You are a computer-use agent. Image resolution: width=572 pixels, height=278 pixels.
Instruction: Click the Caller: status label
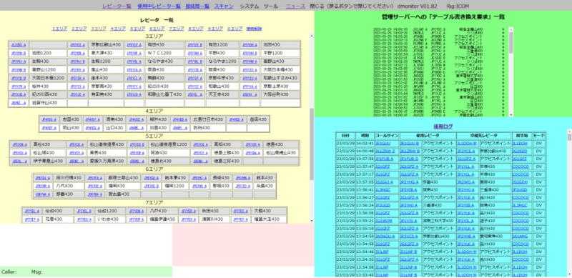[9, 272]
